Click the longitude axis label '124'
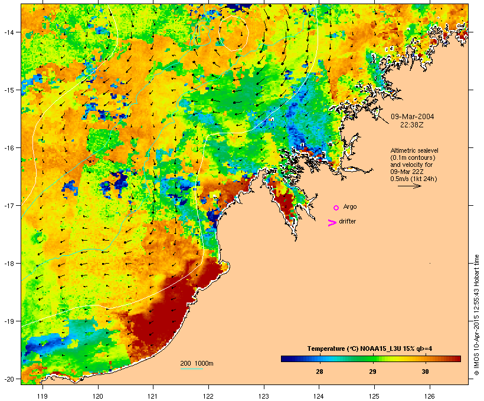The image size is (484, 401). [x=319, y=396]
